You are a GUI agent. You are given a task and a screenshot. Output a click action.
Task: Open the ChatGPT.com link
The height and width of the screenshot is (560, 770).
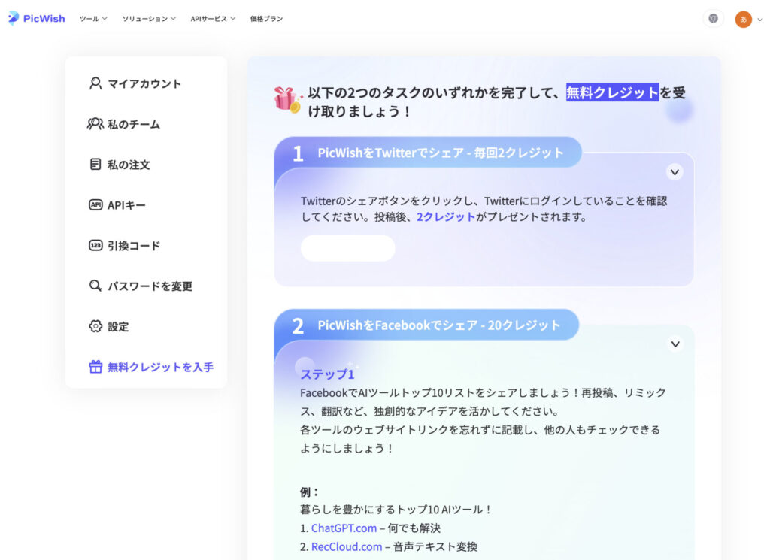pos(344,528)
